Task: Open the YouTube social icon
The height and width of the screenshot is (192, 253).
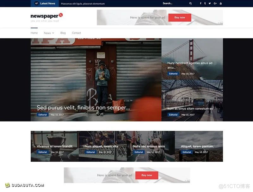Action: click(220, 3)
